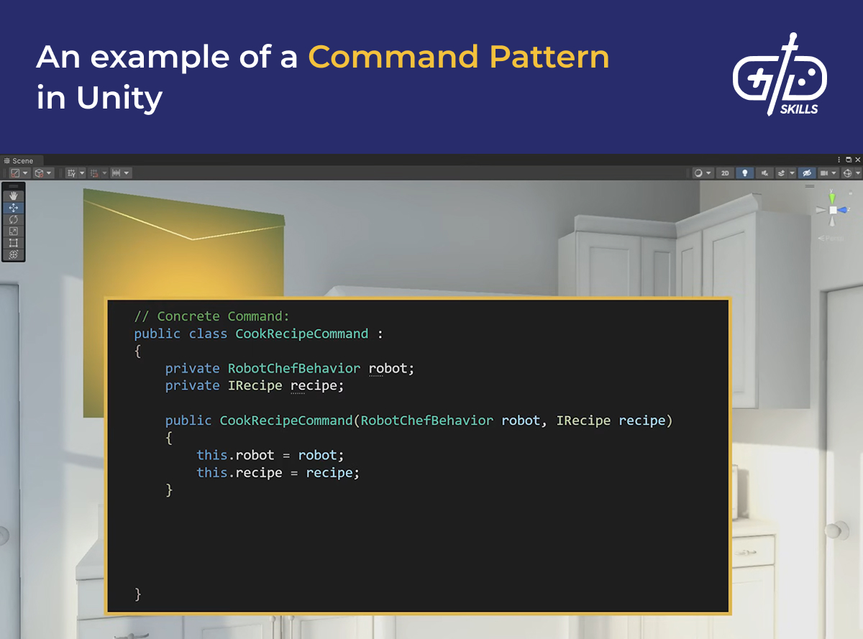Toggle scene lighting on or off
Screen dimensions: 863x639
pyautogui.click(x=745, y=173)
